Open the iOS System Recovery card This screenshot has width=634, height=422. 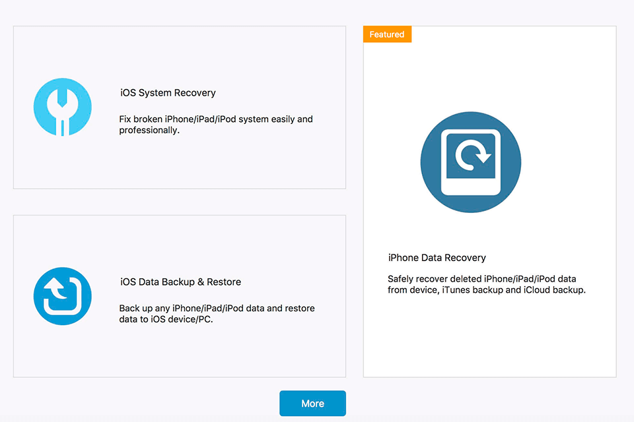coord(179,107)
